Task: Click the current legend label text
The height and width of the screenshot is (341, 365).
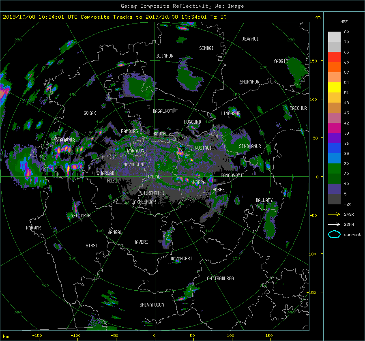Action: (x=352, y=235)
